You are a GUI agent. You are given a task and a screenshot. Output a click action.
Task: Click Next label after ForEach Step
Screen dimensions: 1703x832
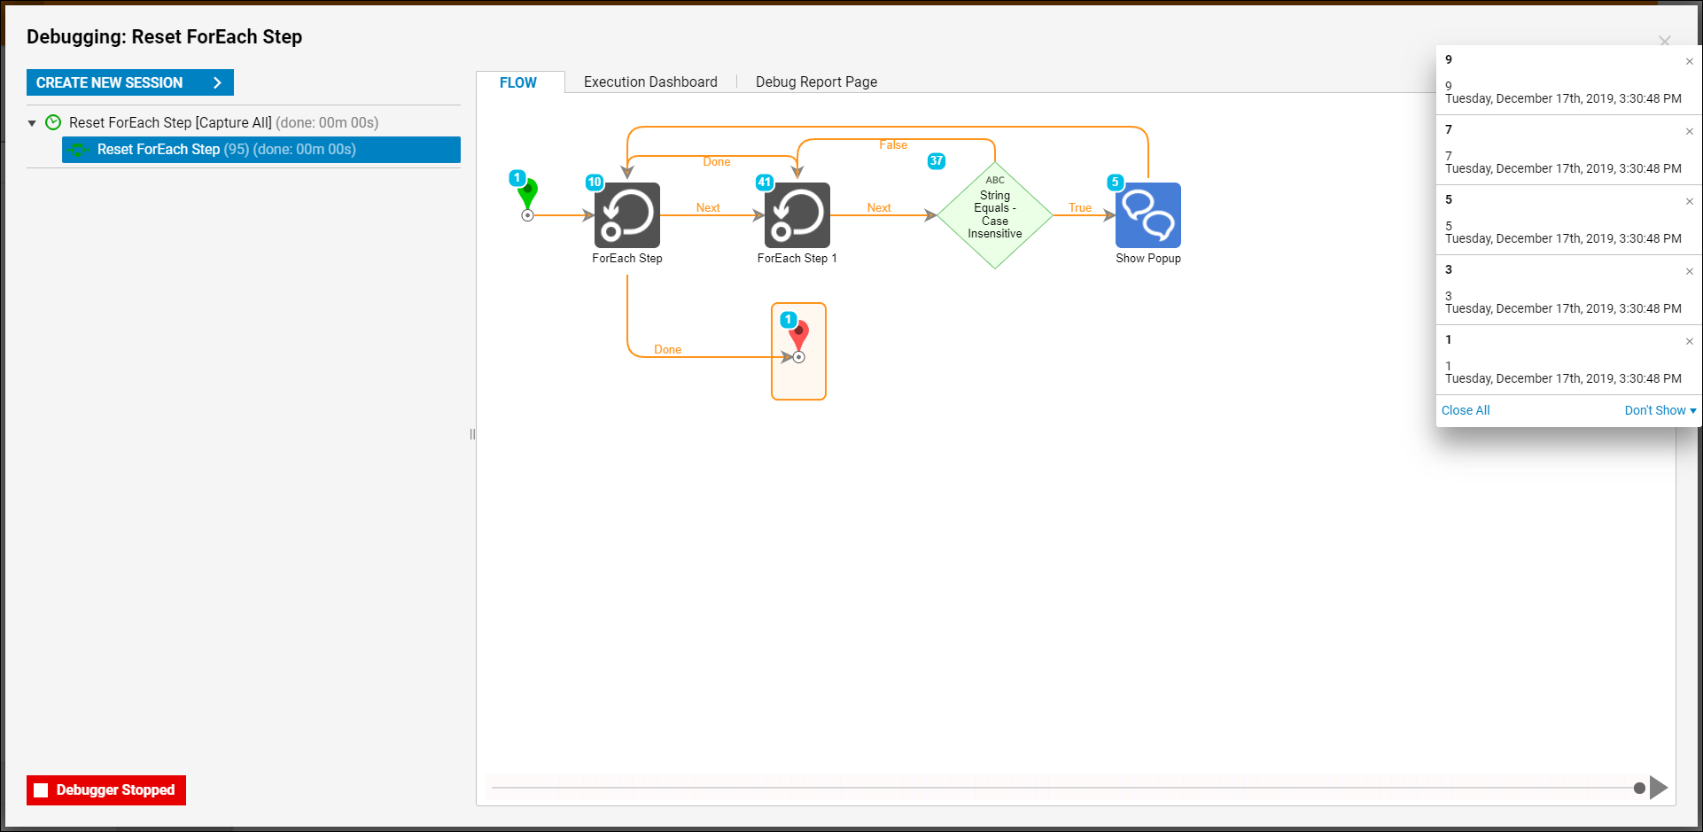708,208
